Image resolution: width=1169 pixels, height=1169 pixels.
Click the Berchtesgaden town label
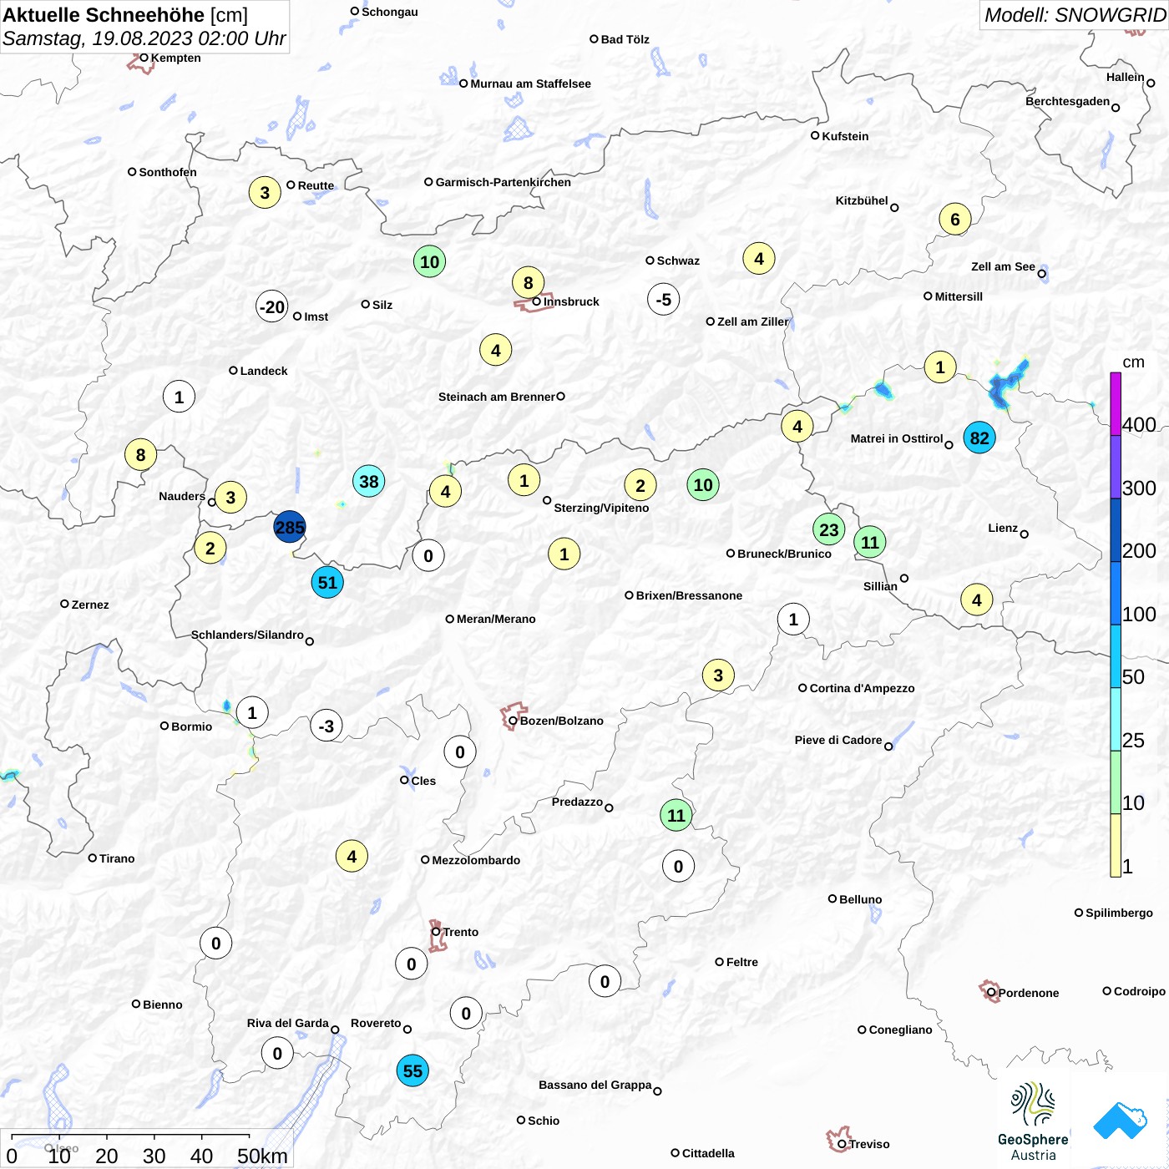click(x=1068, y=101)
